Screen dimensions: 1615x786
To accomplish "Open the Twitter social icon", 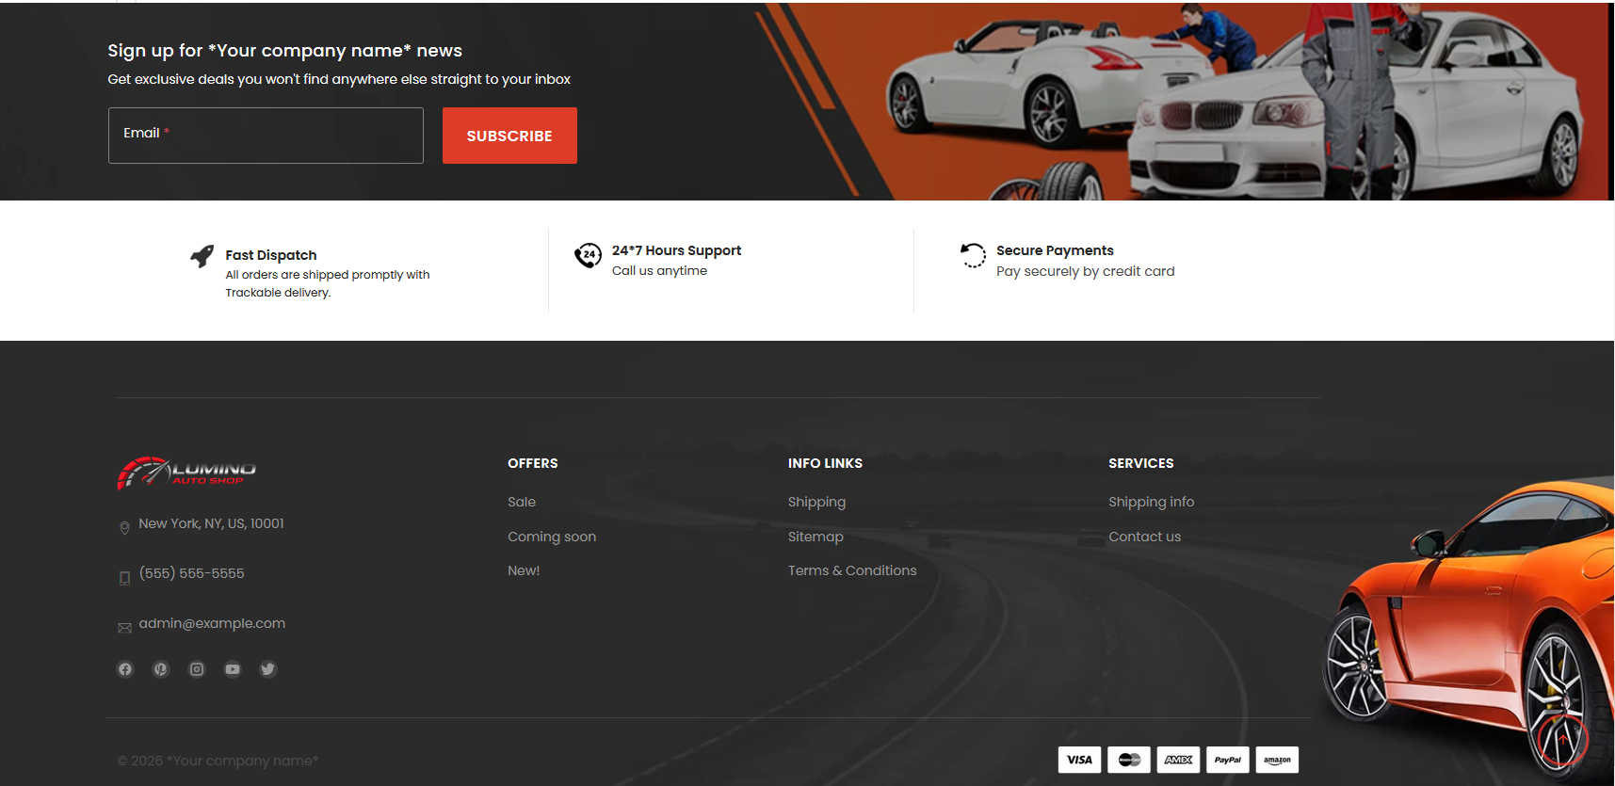I will [x=268, y=669].
